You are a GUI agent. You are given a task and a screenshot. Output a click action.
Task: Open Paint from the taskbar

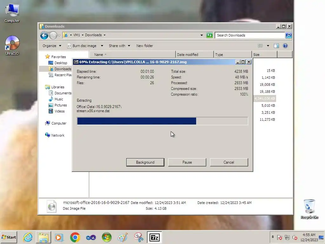123,237
